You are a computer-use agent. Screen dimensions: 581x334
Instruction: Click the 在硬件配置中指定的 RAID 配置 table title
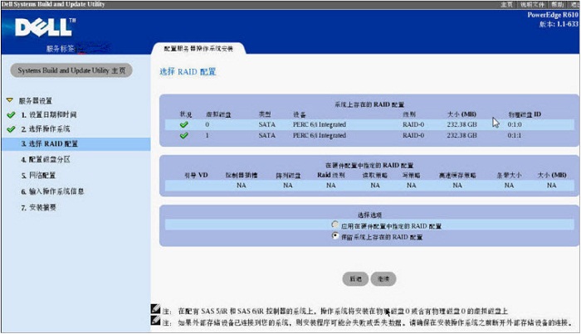369,165
